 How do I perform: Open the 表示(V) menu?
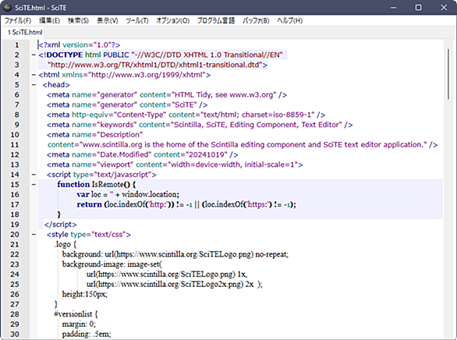click(108, 21)
